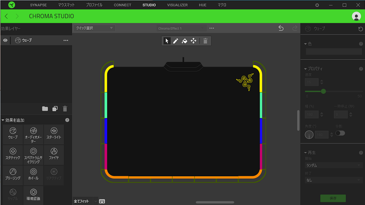Click the speed value input field

pos(312,82)
